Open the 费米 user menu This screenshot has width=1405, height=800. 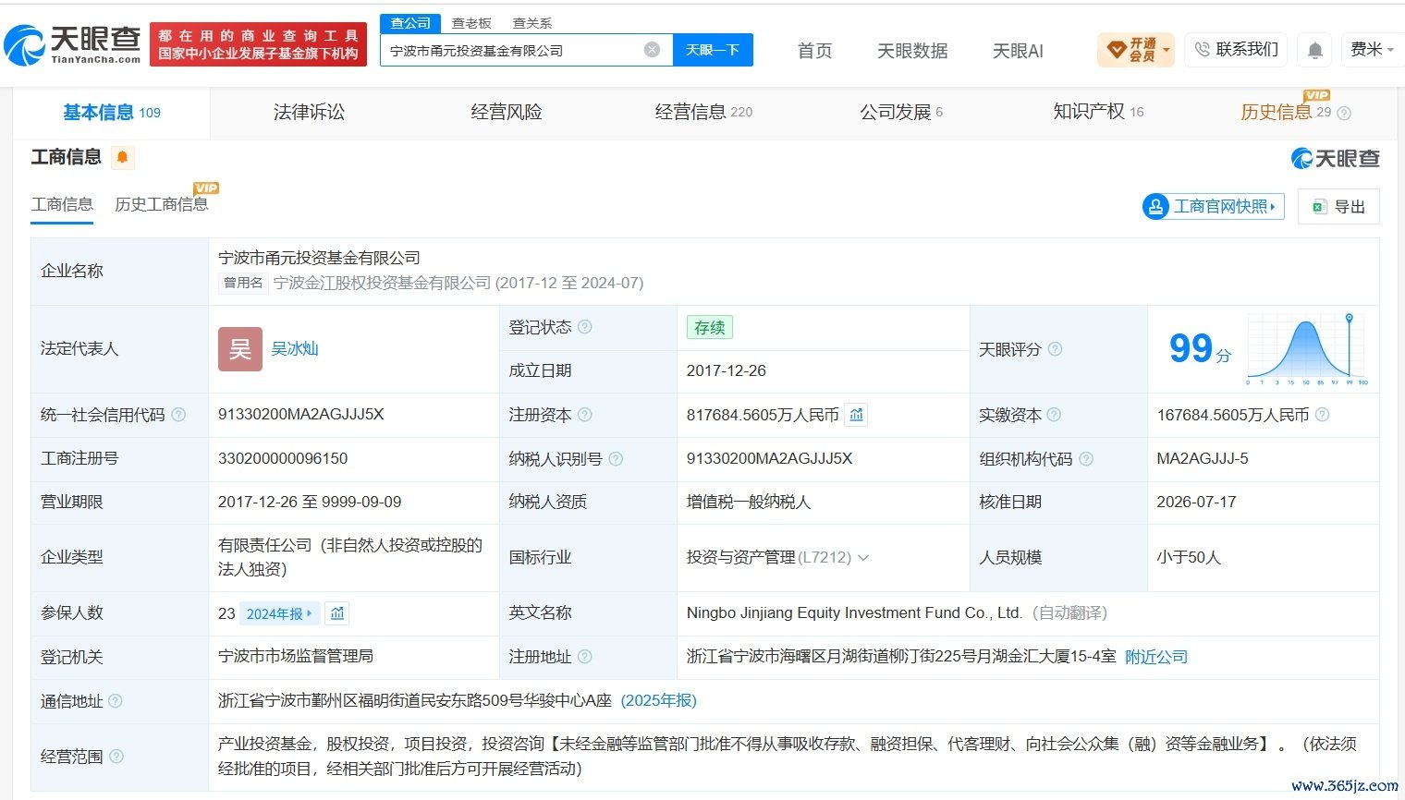[1372, 50]
